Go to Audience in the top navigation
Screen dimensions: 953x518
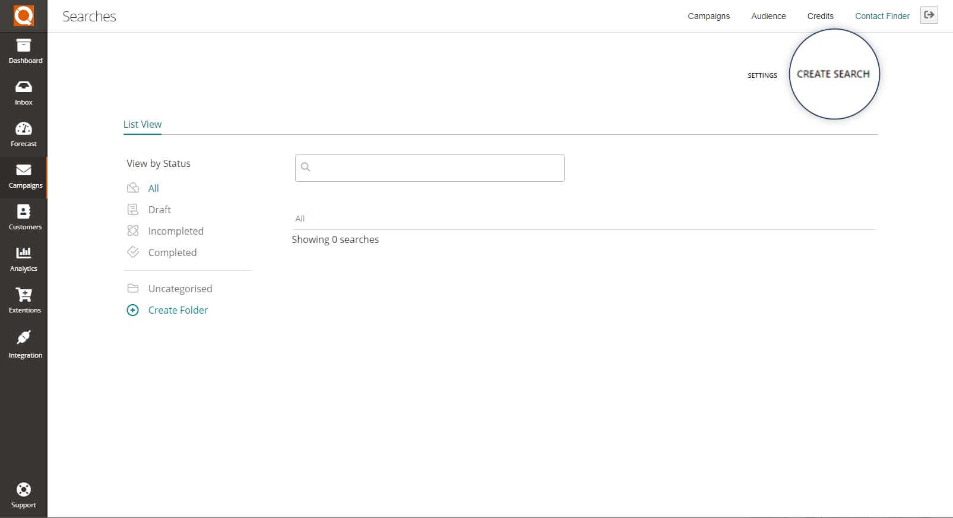768,16
